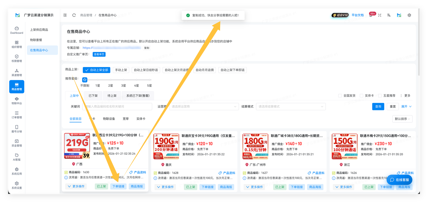This screenshot has width=428, height=202.
Task: Select the 宽带 category tab
Action: (x=126, y=119)
